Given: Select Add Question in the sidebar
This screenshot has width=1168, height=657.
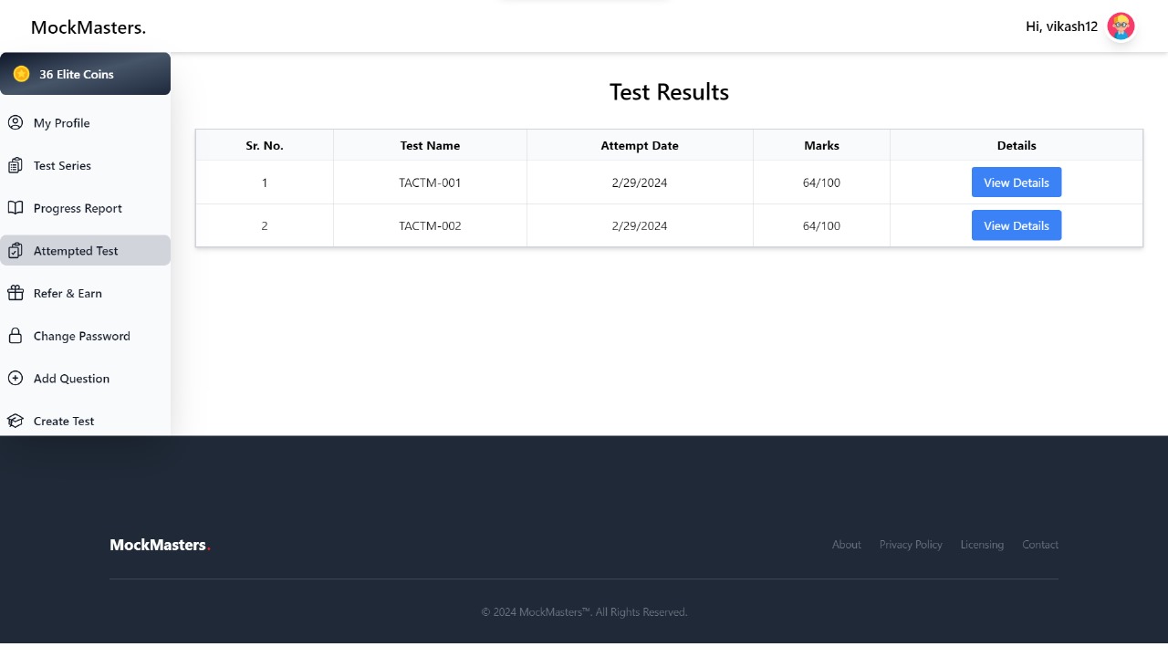Looking at the screenshot, I should pos(85,378).
